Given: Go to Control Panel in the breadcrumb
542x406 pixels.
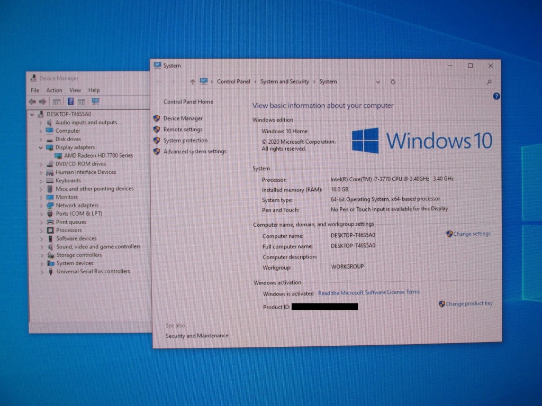Looking at the screenshot, I should tap(233, 81).
